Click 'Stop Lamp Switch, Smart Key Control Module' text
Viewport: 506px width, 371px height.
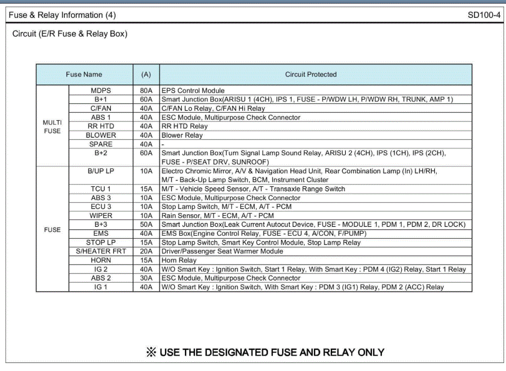(x=233, y=242)
